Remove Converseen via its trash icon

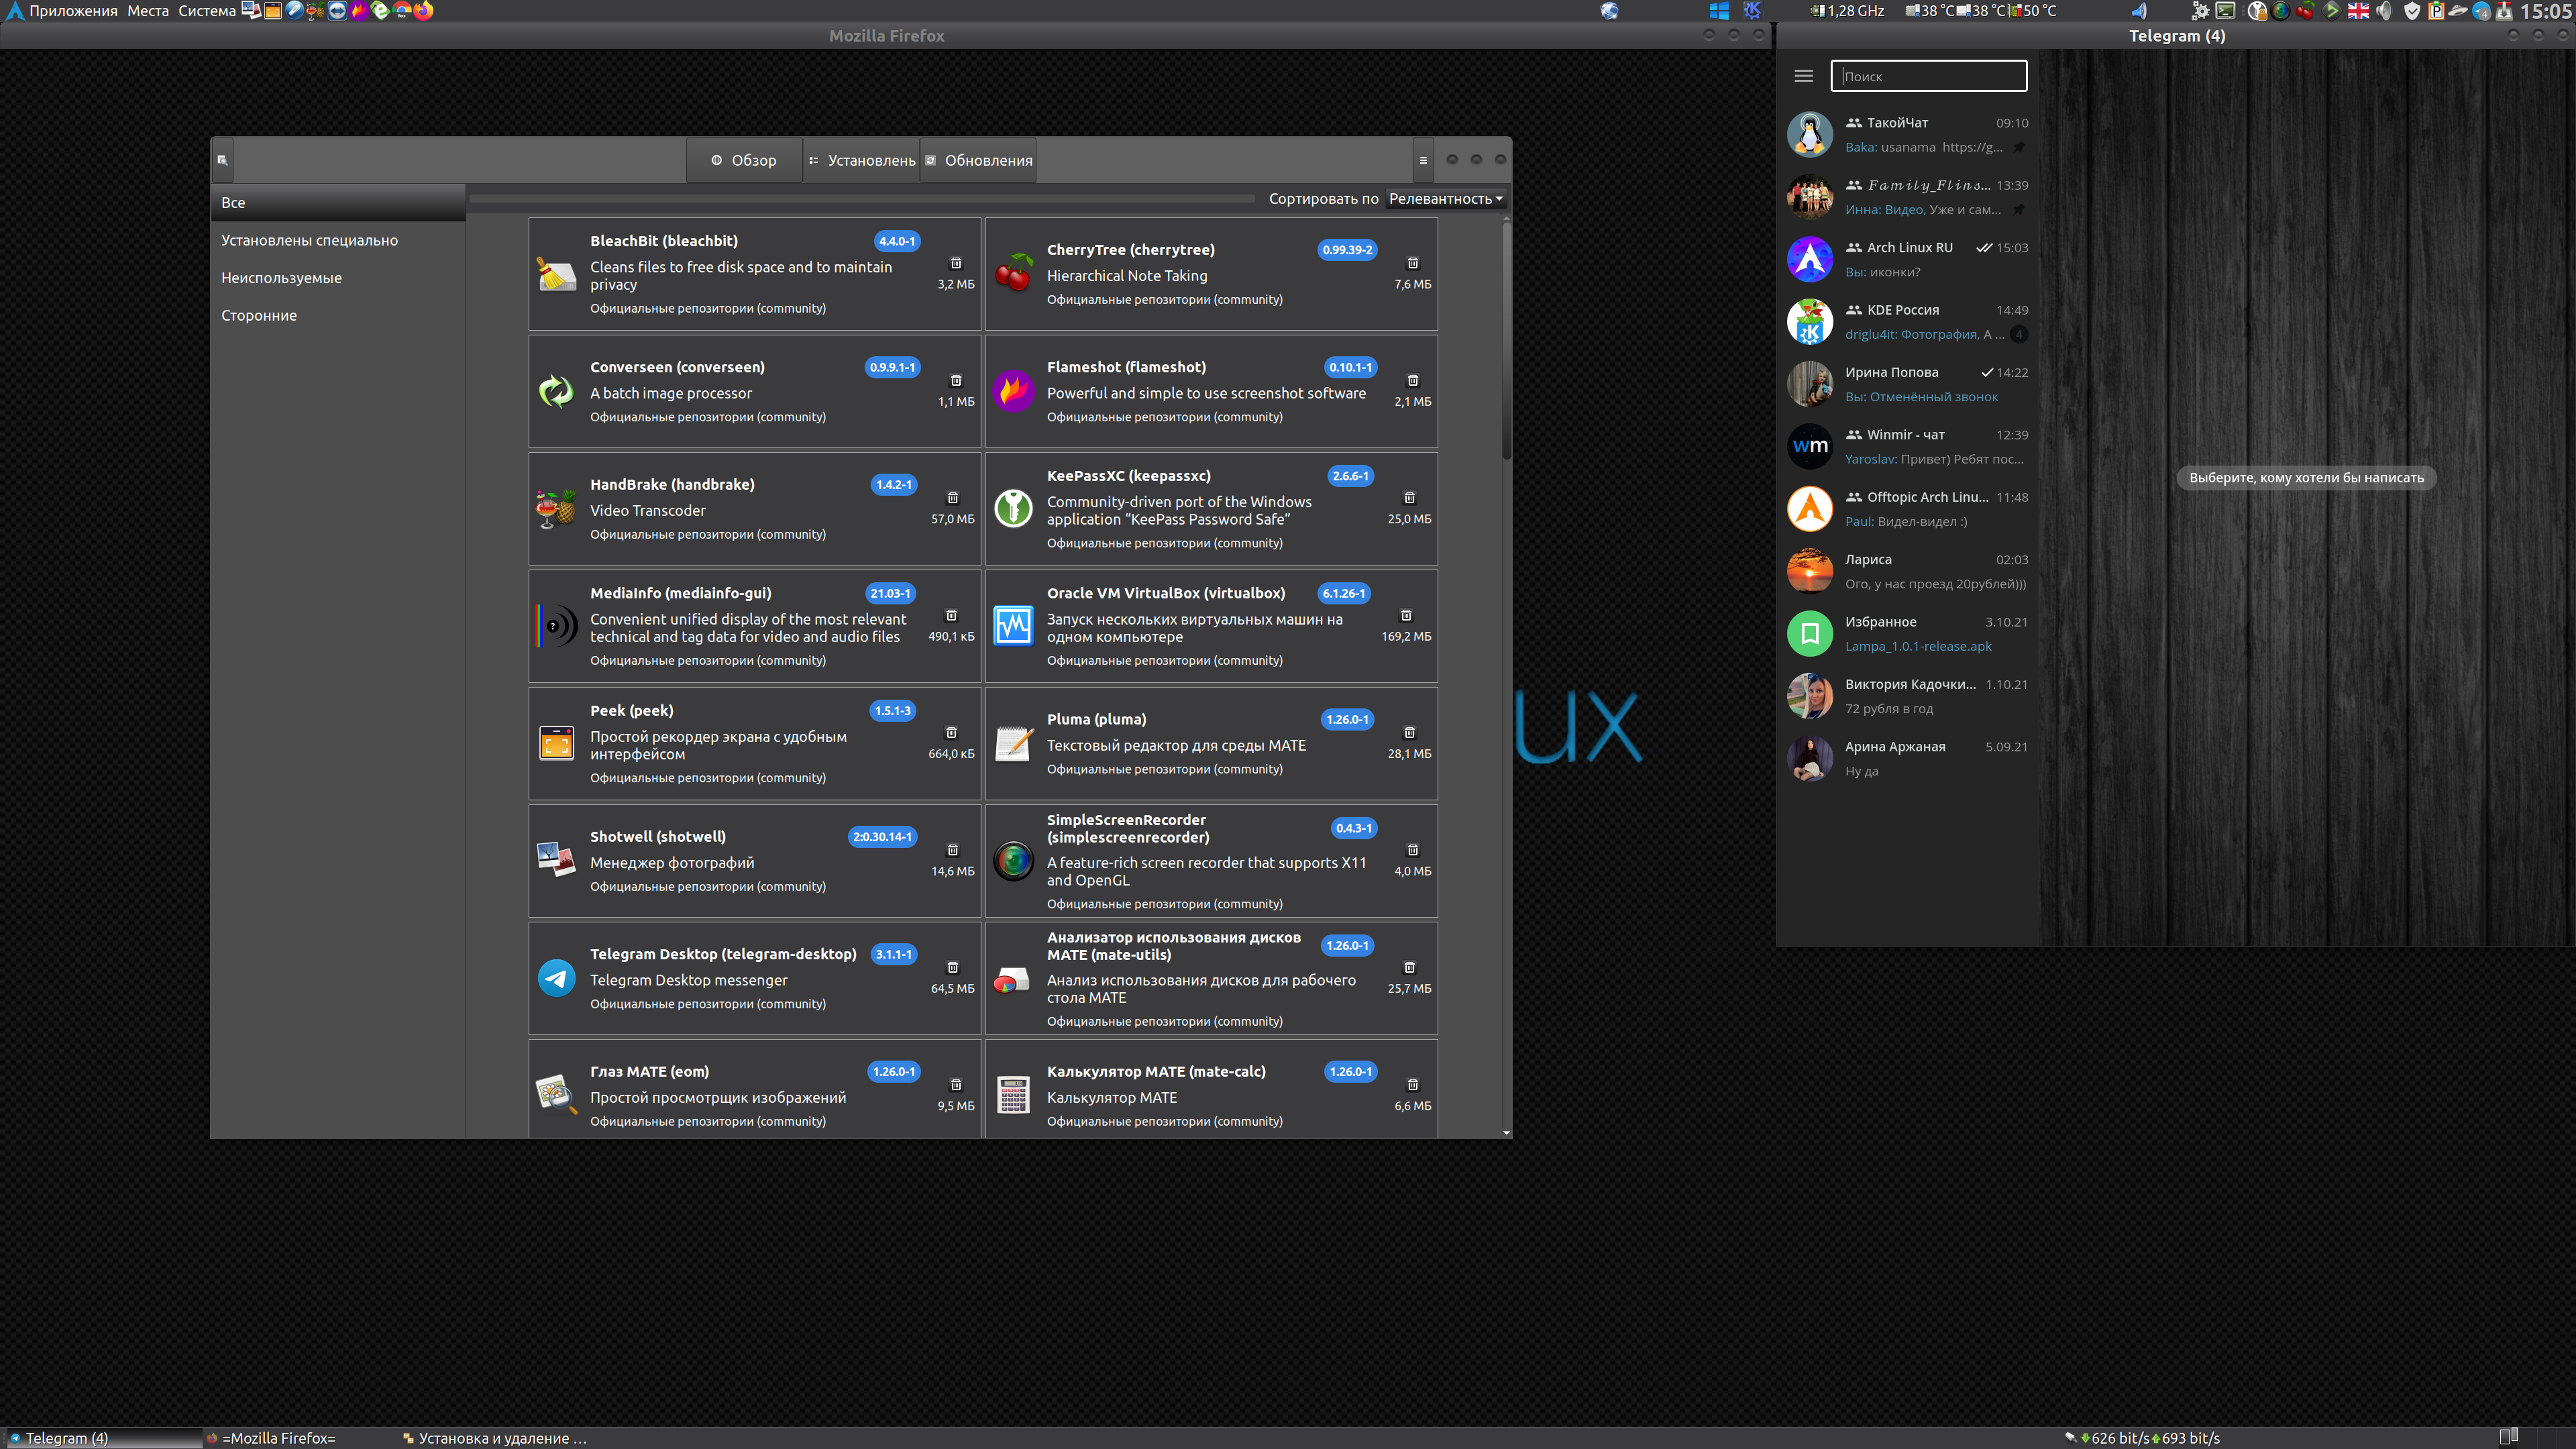coord(956,380)
